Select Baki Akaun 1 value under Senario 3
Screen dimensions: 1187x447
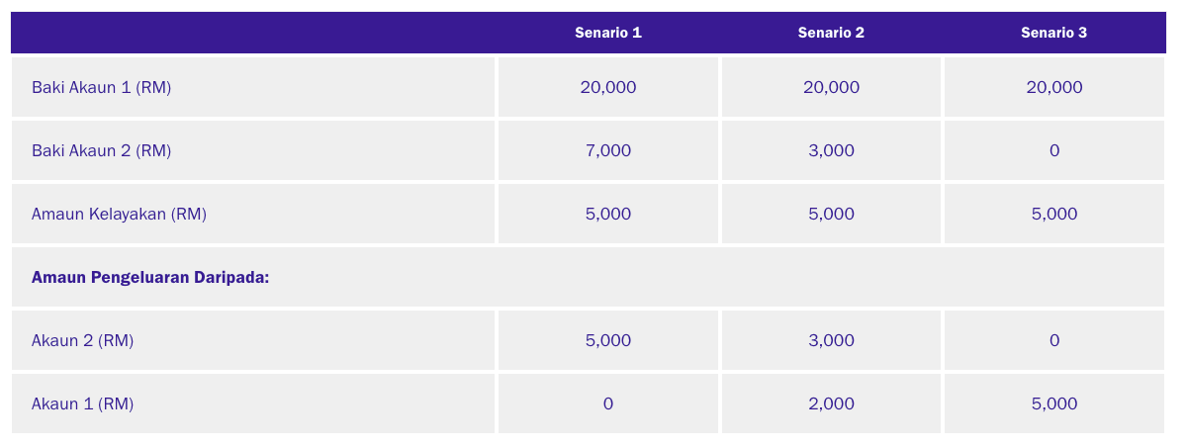click(x=1054, y=87)
